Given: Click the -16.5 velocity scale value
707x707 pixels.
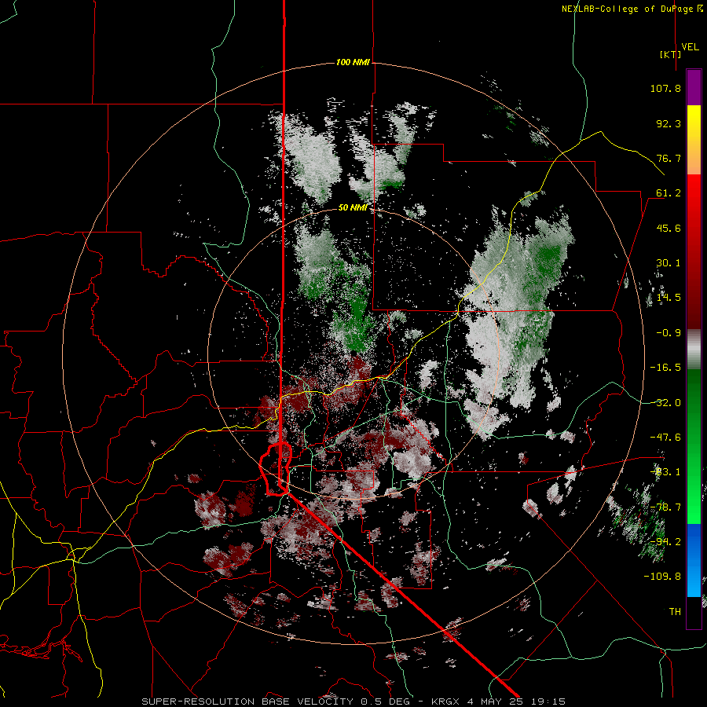Looking at the screenshot, I should pyautogui.click(x=665, y=368).
